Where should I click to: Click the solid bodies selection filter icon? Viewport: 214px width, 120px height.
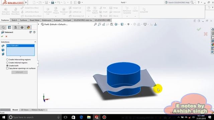pos(3,50)
